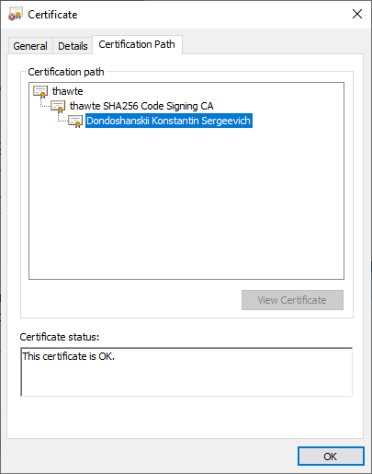Close the Certificate dialog window
The width and height of the screenshot is (372, 474).
click(357, 14)
